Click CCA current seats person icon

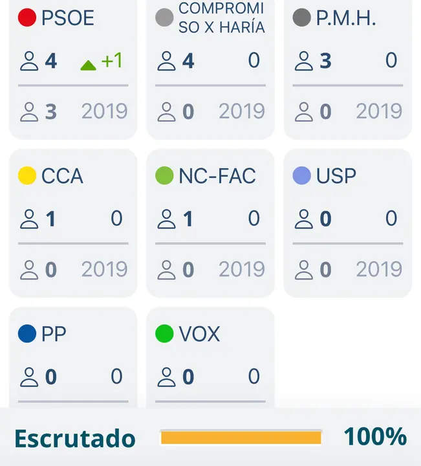pyautogui.click(x=29, y=219)
